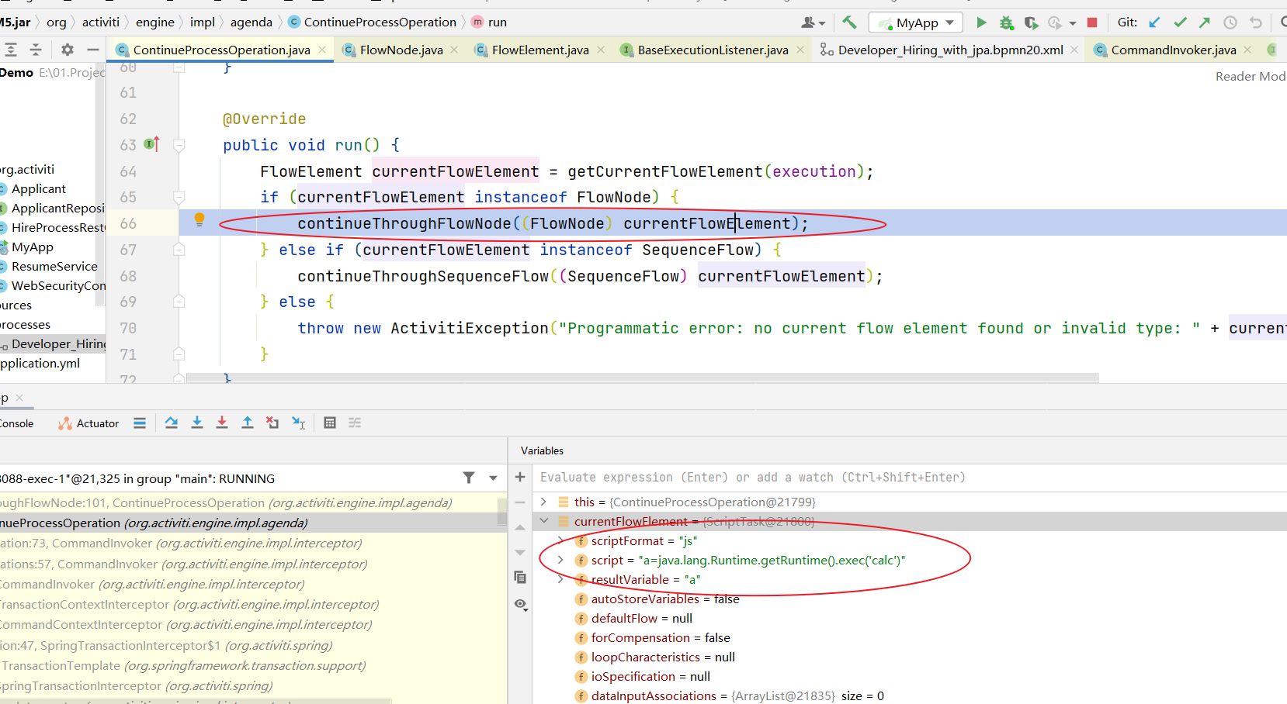1287x704 pixels.
Task: Click Git update project blue arrow
Action: (1155, 22)
